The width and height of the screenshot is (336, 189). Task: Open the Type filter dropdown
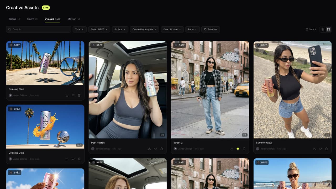click(x=80, y=29)
